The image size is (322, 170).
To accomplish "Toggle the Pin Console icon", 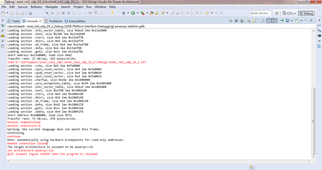I will point(282,21).
